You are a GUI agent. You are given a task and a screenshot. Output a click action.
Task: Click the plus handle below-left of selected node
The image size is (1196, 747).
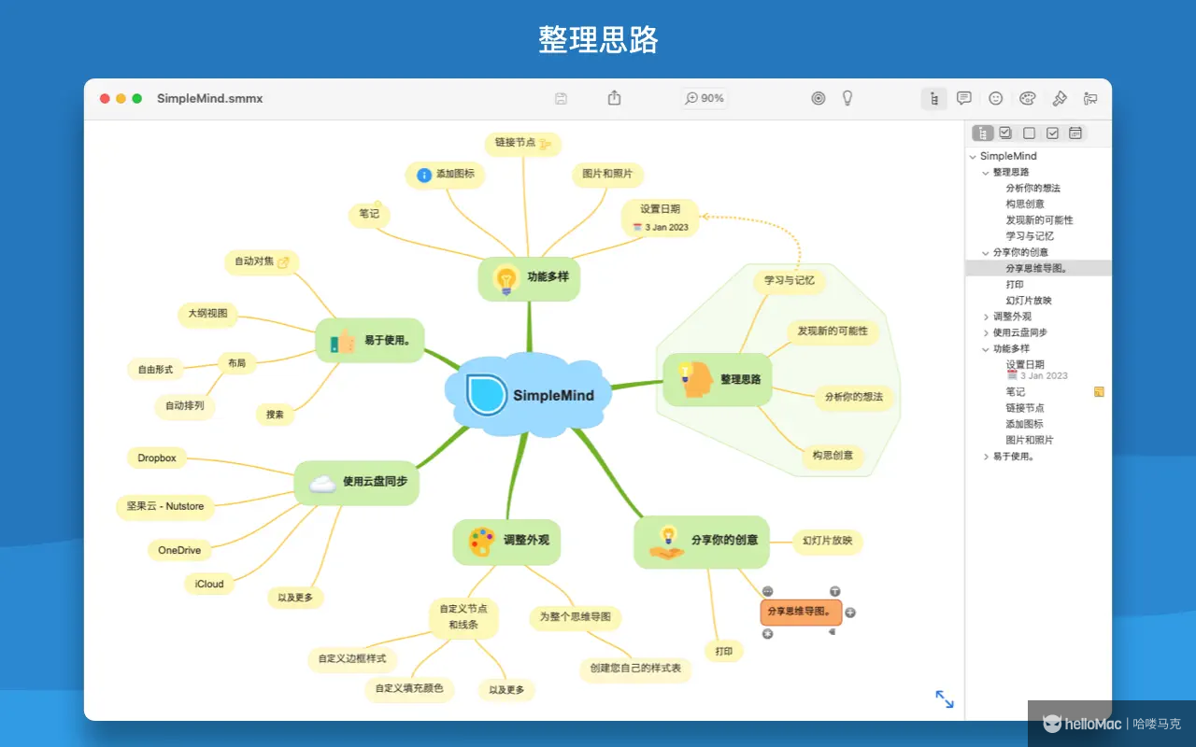768,634
